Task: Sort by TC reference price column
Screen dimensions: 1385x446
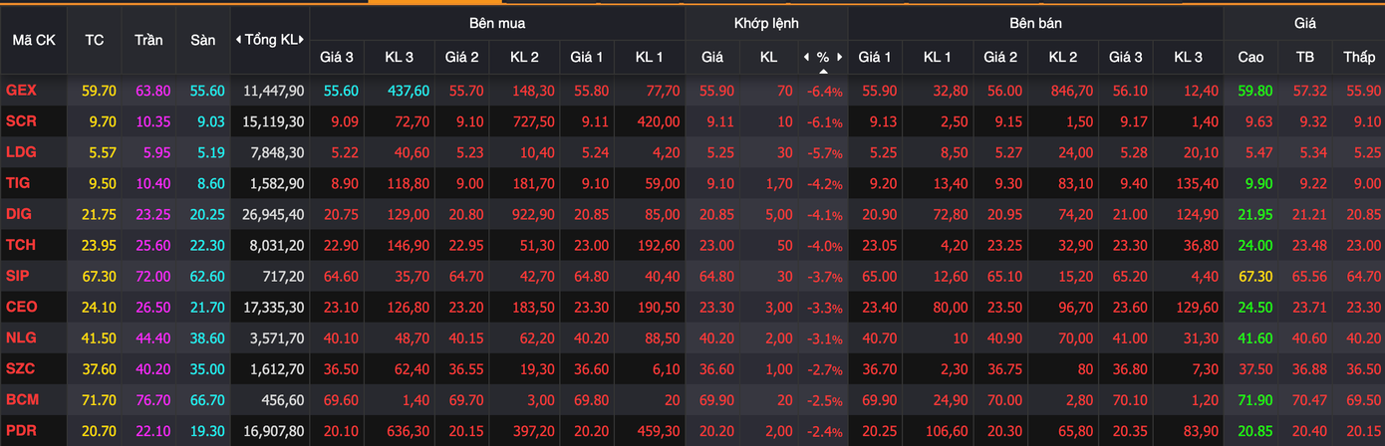Action: [x=95, y=40]
